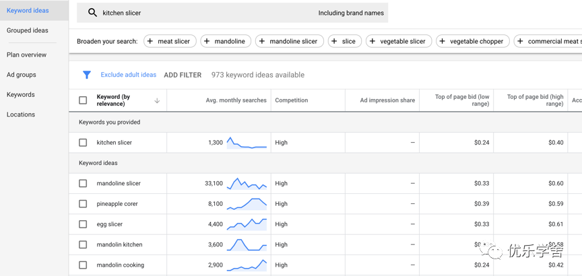The height and width of the screenshot is (276, 582).
Task: Check the kitchen slicer row checkbox
Action: (x=83, y=143)
